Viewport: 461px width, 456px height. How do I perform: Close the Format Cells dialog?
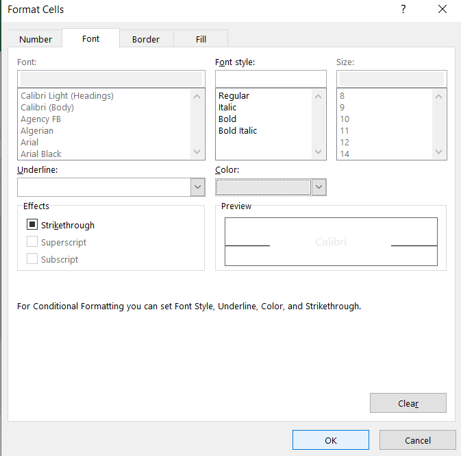point(442,10)
